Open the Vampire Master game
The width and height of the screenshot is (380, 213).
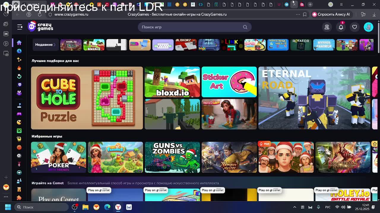[229, 157]
